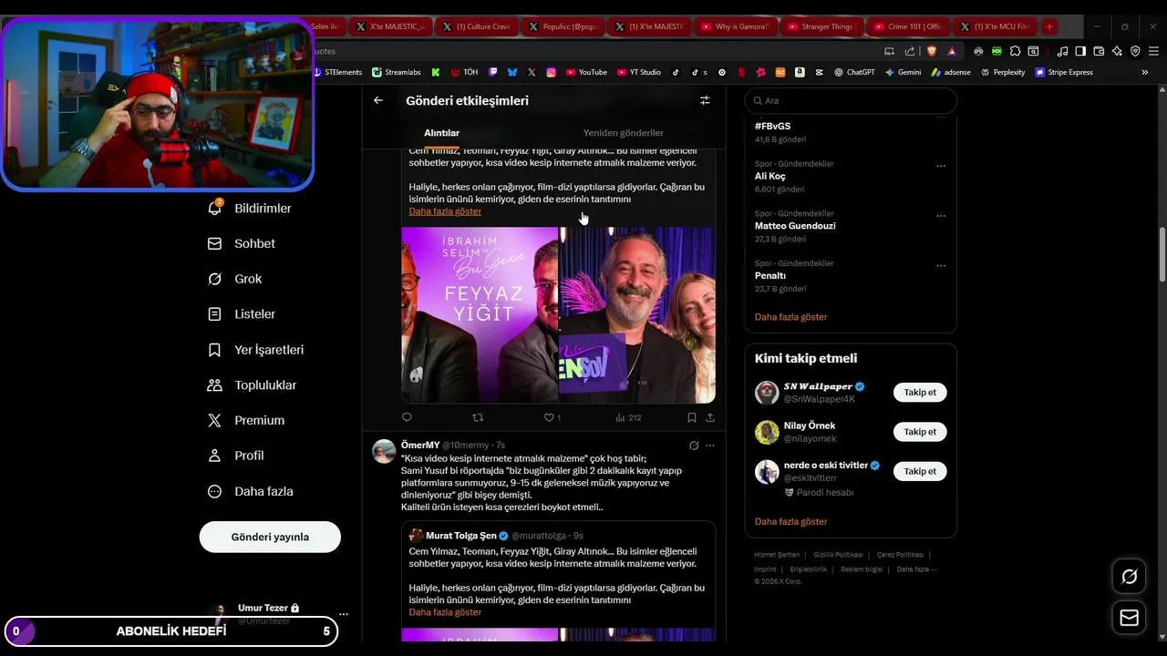Switch to the Alıntılar tab
Image resolution: width=1167 pixels, height=656 pixels.
(441, 133)
